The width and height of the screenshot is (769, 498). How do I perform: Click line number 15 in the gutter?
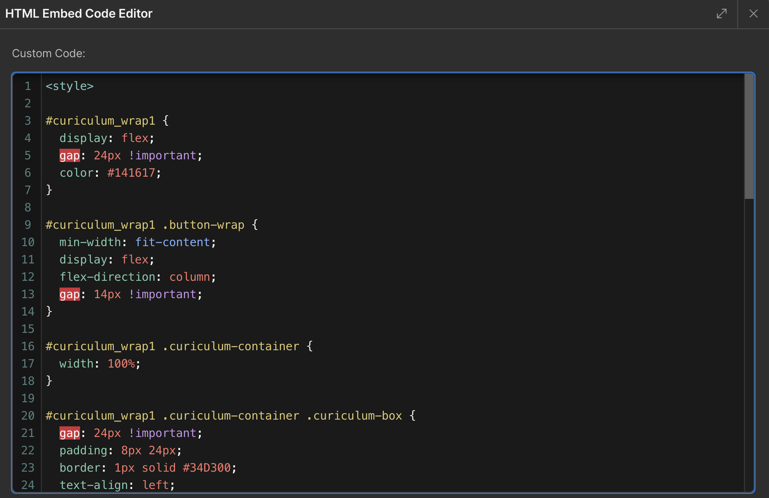tap(28, 329)
